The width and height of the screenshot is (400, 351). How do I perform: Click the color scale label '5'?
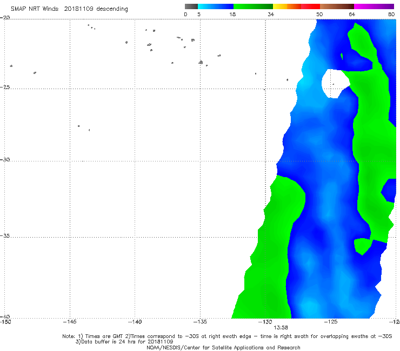[x=199, y=14]
